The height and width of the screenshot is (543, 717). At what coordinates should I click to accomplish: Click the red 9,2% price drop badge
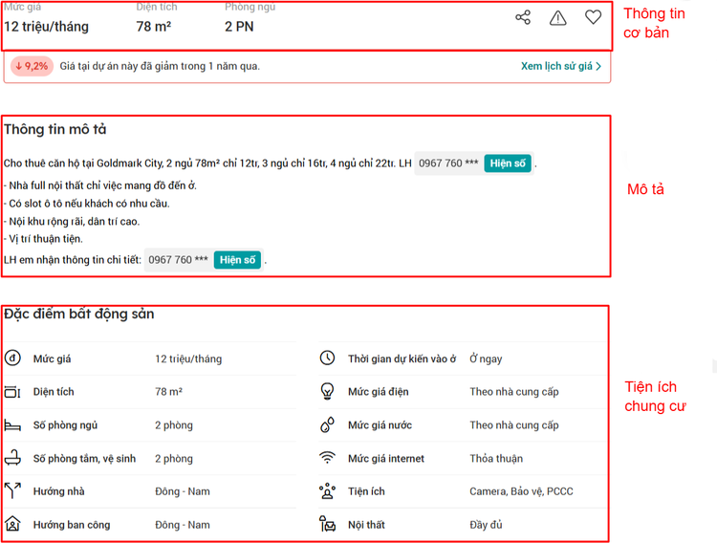tap(32, 66)
